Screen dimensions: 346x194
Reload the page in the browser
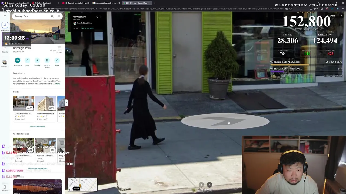[13, 9]
